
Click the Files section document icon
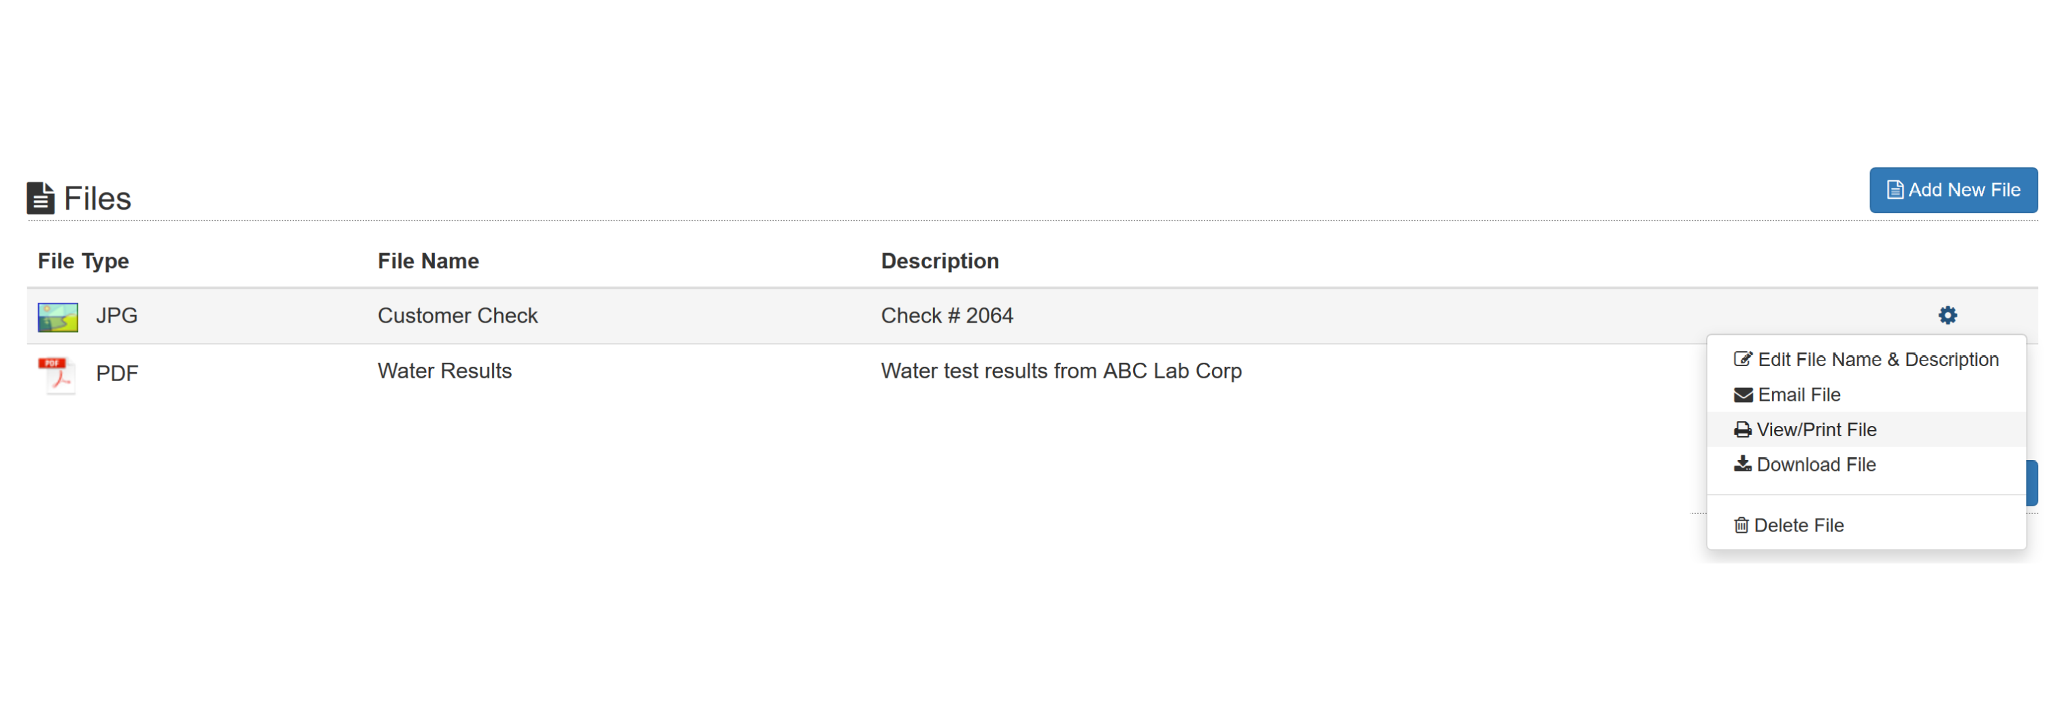coord(41,199)
